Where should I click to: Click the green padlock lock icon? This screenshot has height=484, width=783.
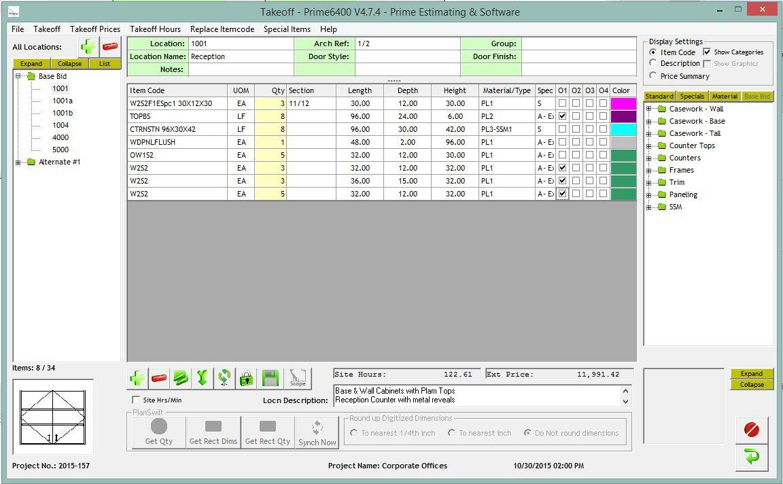coord(246,378)
